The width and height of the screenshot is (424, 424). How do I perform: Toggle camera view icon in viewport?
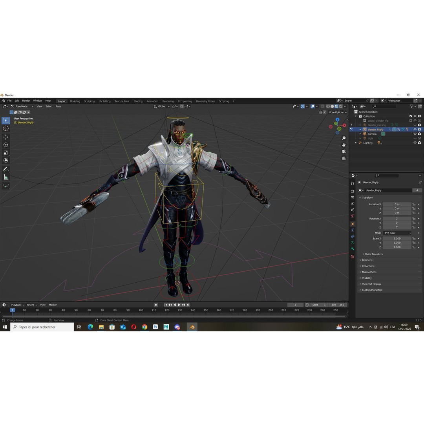click(344, 152)
